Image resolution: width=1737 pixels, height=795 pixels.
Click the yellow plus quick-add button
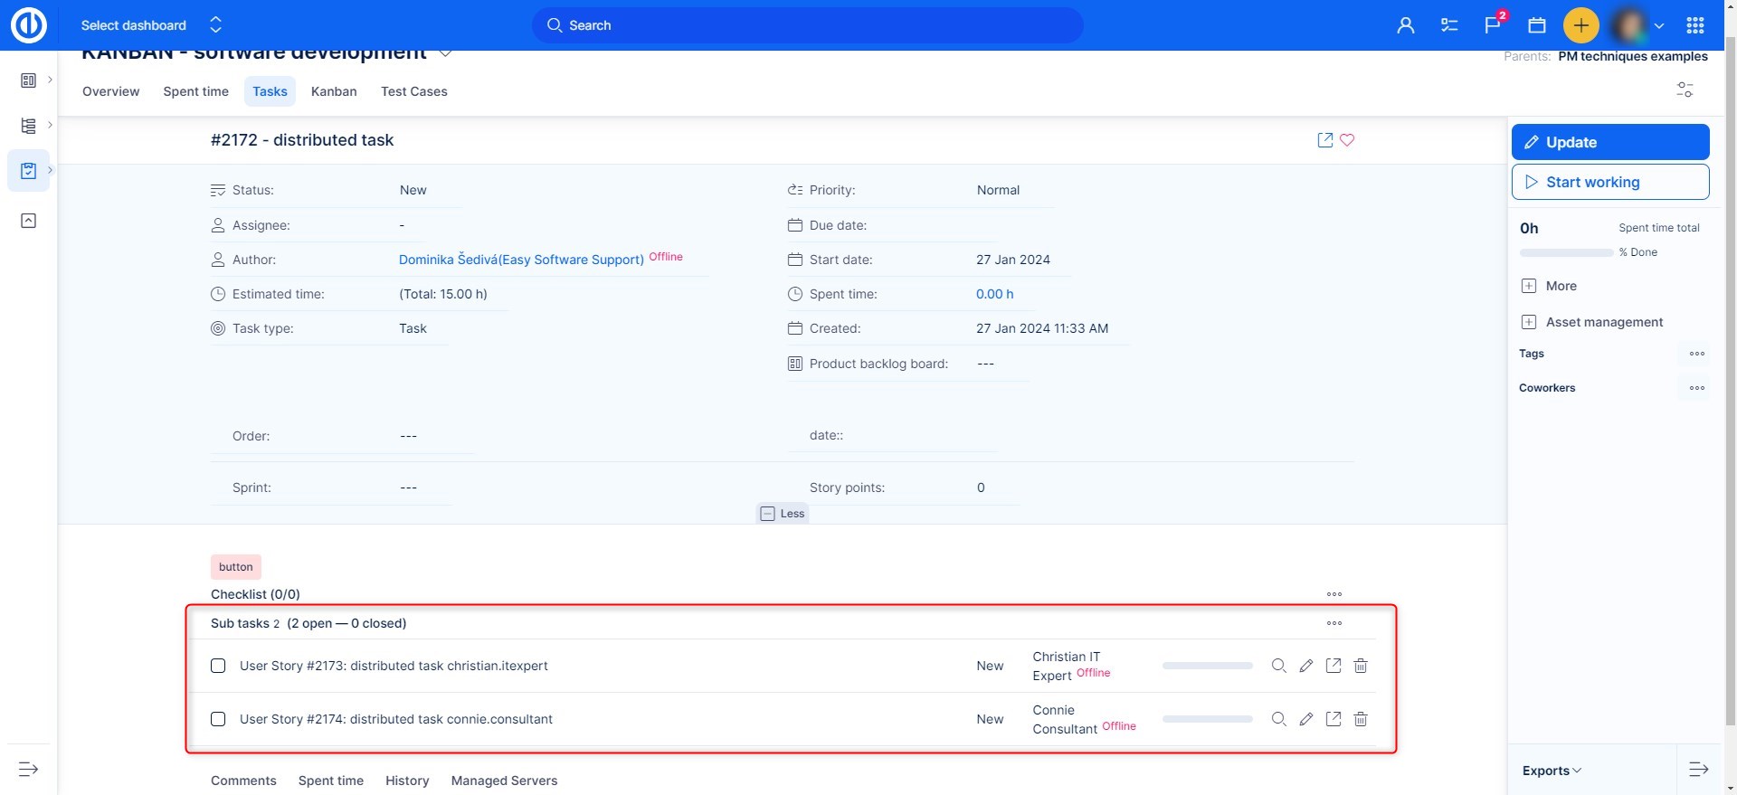tap(1580, 25)
